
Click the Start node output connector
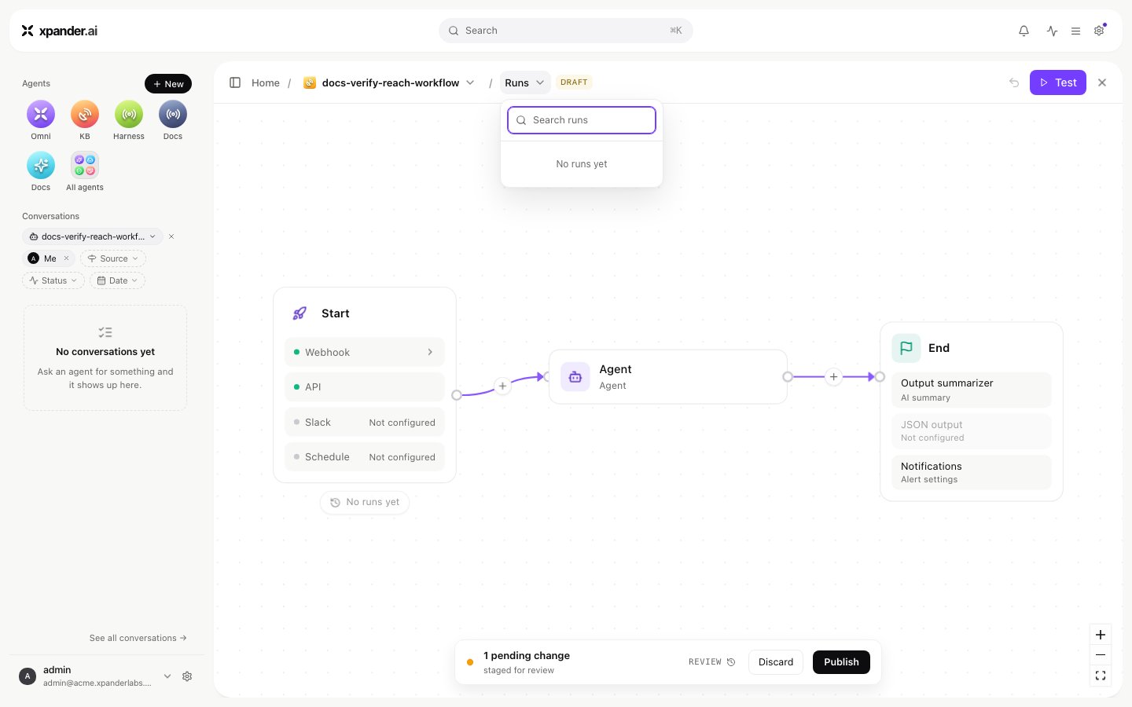[457, 395]
